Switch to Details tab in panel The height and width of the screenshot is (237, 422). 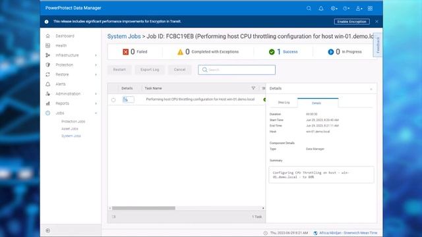[318, 103]
